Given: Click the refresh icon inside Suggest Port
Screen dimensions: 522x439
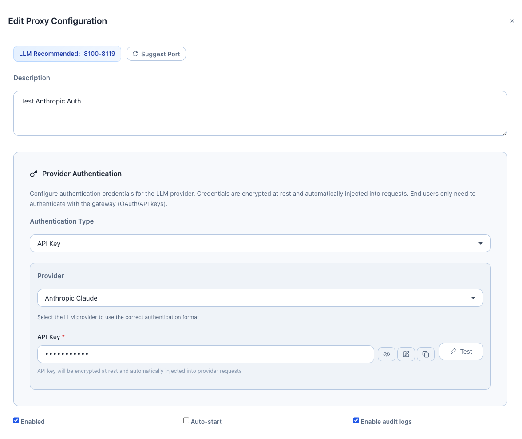Looking at the screenshot, I should pyautogui.click(x=135, y=54).
